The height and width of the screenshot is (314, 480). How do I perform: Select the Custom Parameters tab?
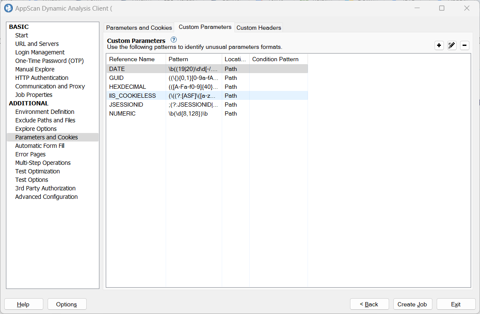pyautogui.click(x=204, y=26)
